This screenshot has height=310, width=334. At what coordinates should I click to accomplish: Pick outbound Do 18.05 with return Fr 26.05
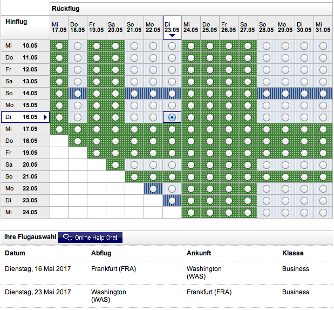pyautogui.click(x=229, y=141)
